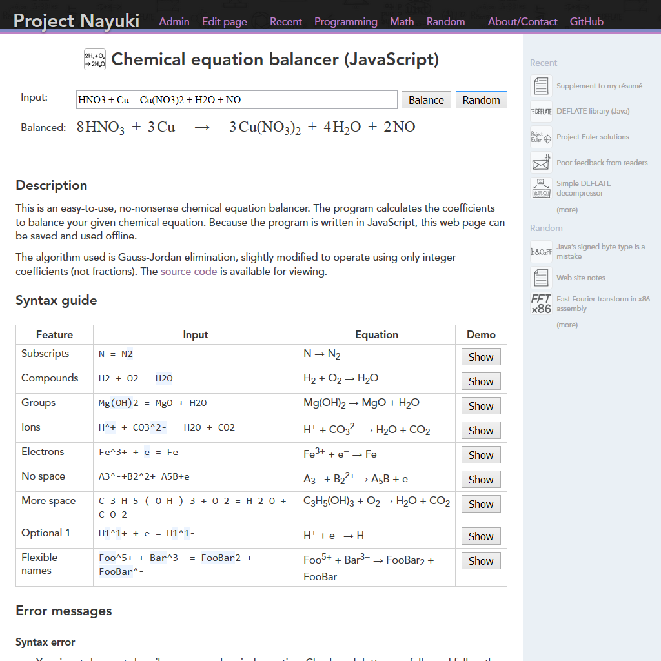Image resolution: width=661 pixels, height=661 pixels.
Task: Click the Syntax guide heading
Action: coord(56,300)
